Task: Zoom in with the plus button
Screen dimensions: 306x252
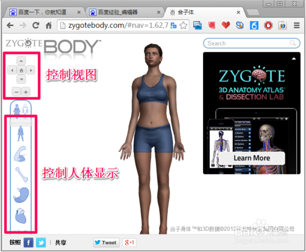Action: [x=26, y=92]
